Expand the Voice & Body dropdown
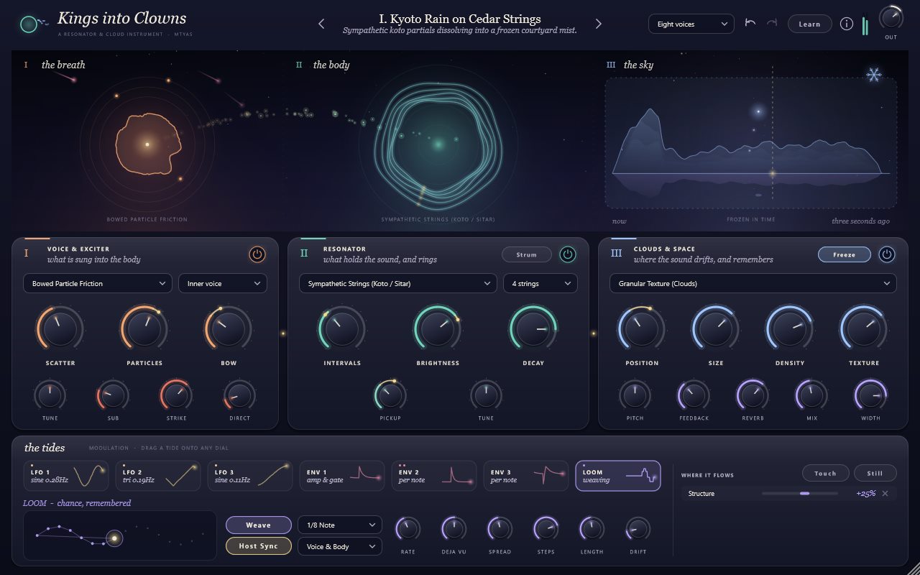 point(339,546)
